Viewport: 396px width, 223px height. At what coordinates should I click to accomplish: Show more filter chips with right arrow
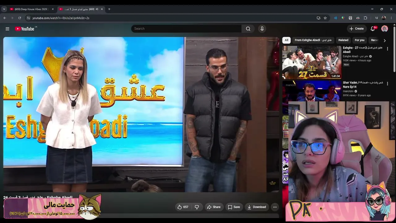point(385,40)
